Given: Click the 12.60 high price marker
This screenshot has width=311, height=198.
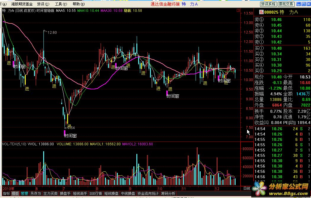Looking at the screenshot, I should [52, 33].
